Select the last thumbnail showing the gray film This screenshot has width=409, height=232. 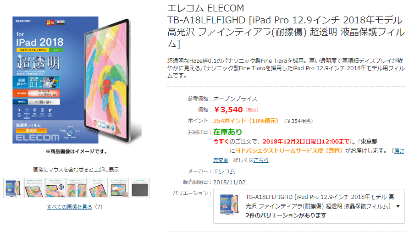(140, 188)
